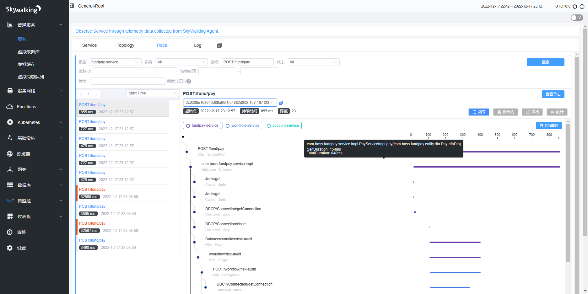Toggle account-service span visibility
Image resolution: width=588 pixels, height=294 pixels.
coord(283,126)
